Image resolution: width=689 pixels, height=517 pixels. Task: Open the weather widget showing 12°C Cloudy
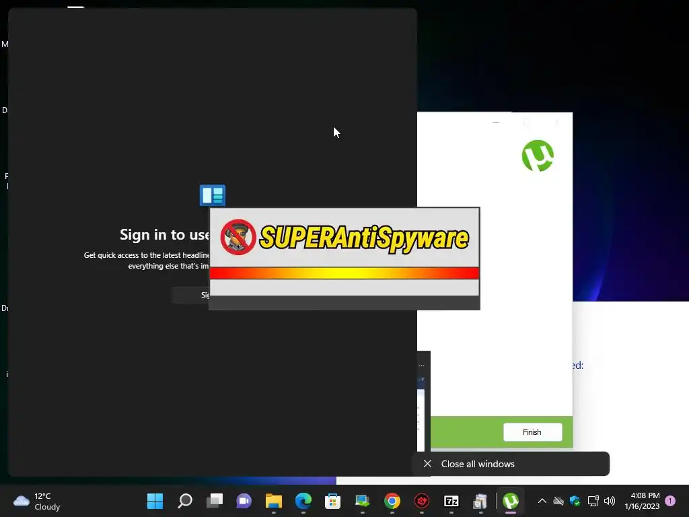coord(37,501)
